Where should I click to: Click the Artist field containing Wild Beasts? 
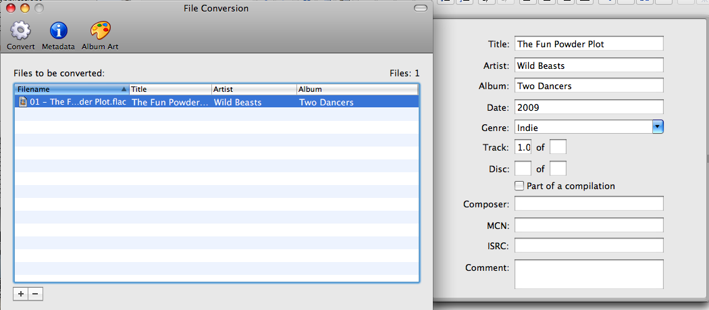(x=588, y=66)
